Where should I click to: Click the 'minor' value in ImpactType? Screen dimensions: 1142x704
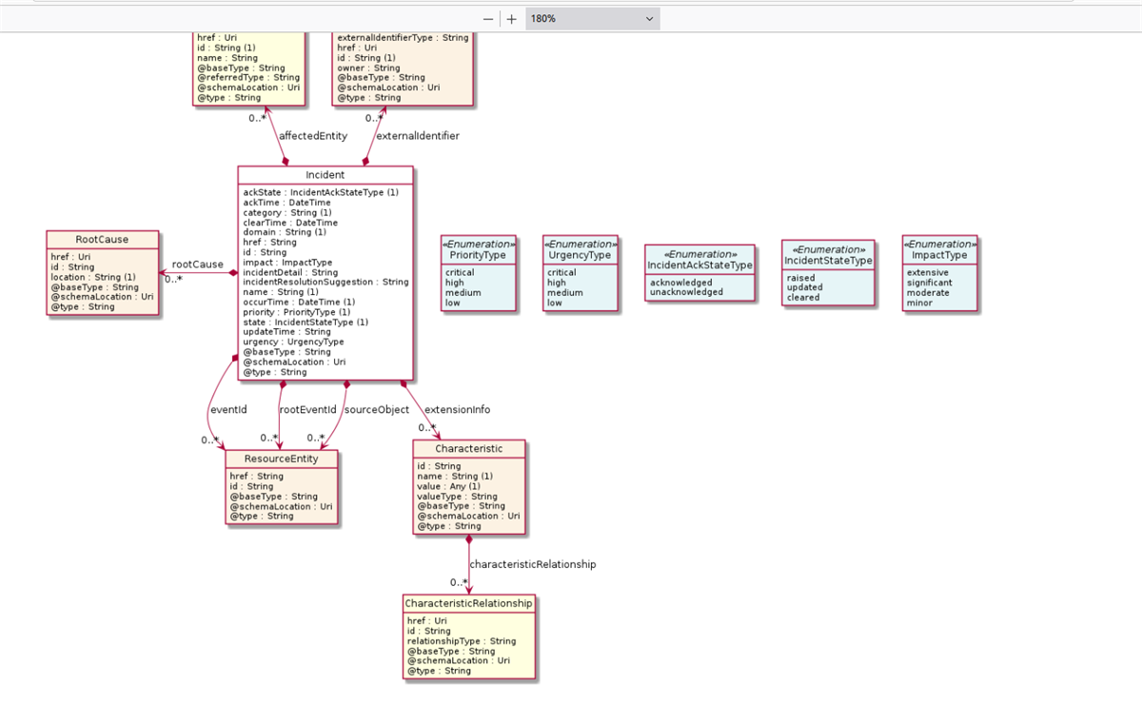click(920, 303)
